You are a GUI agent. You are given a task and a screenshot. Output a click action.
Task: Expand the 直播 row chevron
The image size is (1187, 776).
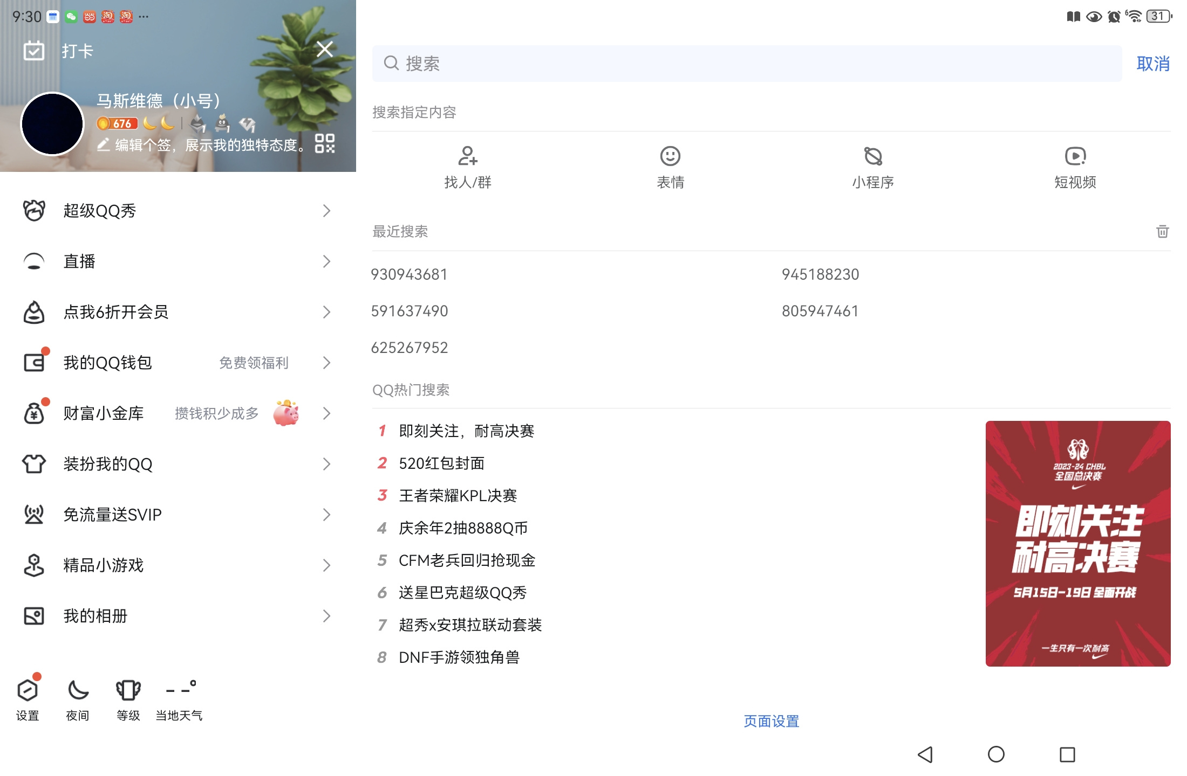pos(326,261)
